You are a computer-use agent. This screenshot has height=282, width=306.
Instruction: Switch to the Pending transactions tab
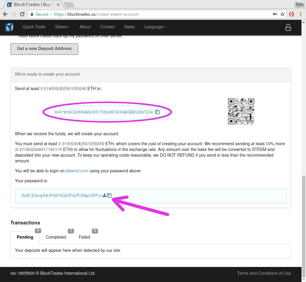[25, 237]
